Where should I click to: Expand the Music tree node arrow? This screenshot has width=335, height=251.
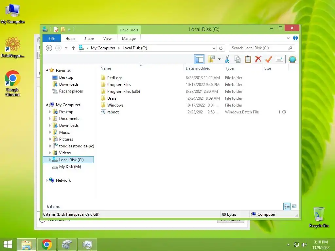point(50,132)
